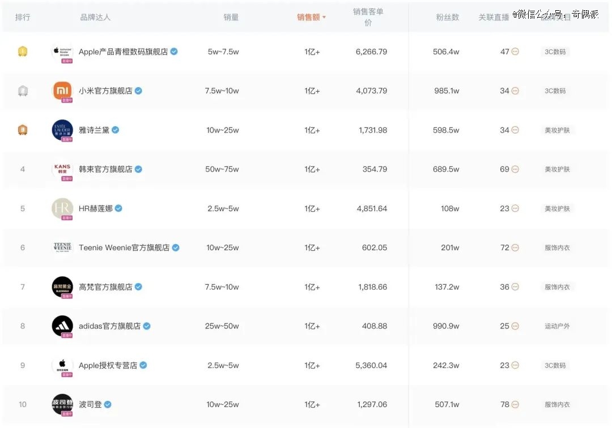The width and height of the screenshot is (612, 428).
Task: Sort by 销售额 using dropdown arrow
Action: [324, 17]
